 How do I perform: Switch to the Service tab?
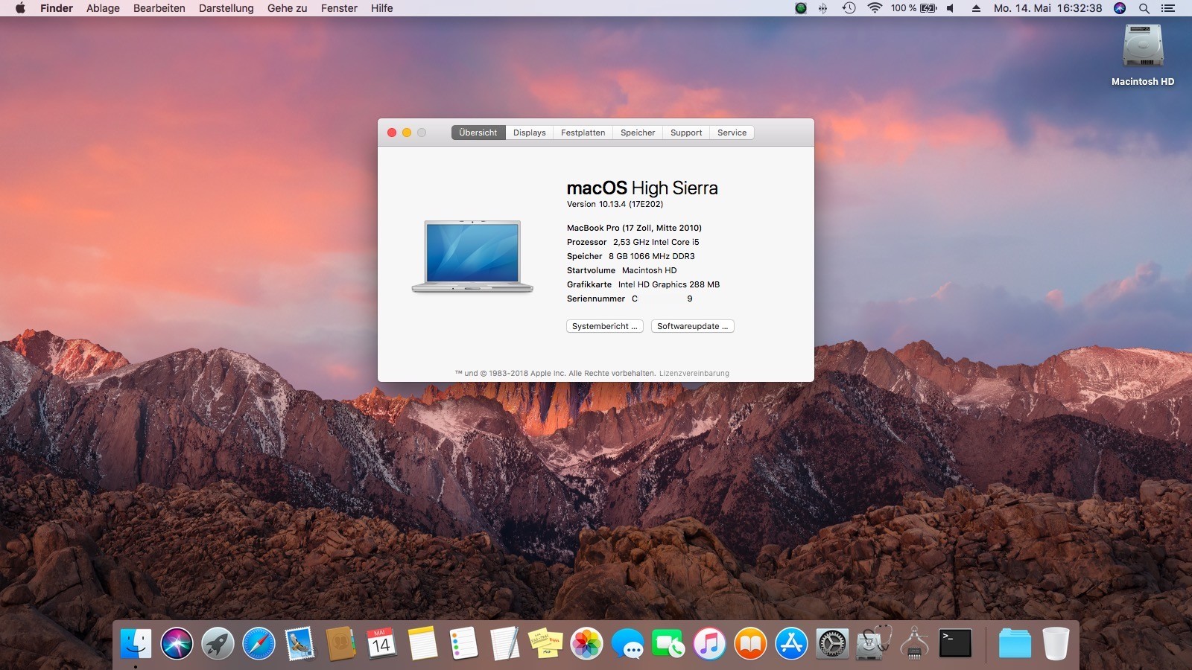coord(732,133)
